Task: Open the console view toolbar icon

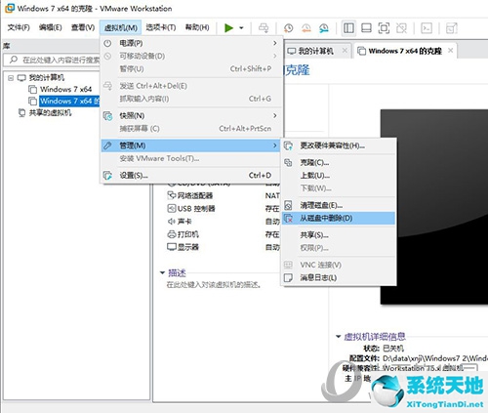Action: tap(427, 28)
